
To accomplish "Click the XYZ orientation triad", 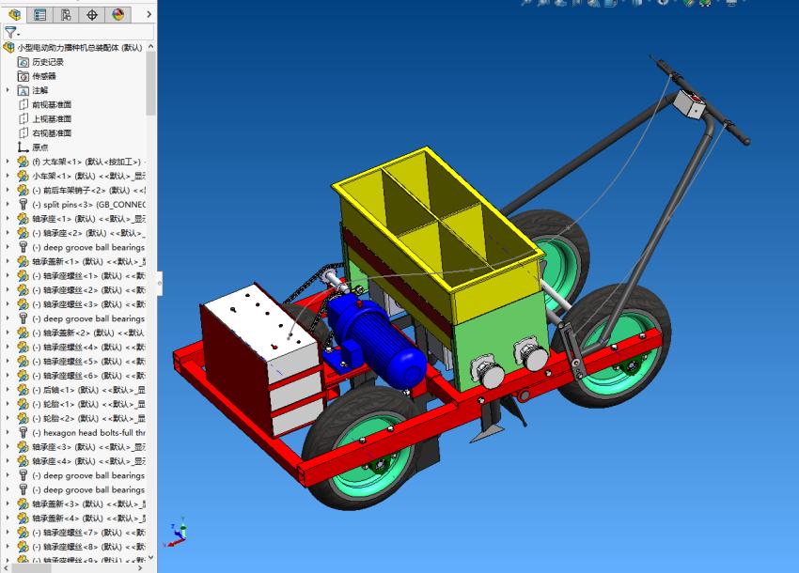I will point(176,534).
